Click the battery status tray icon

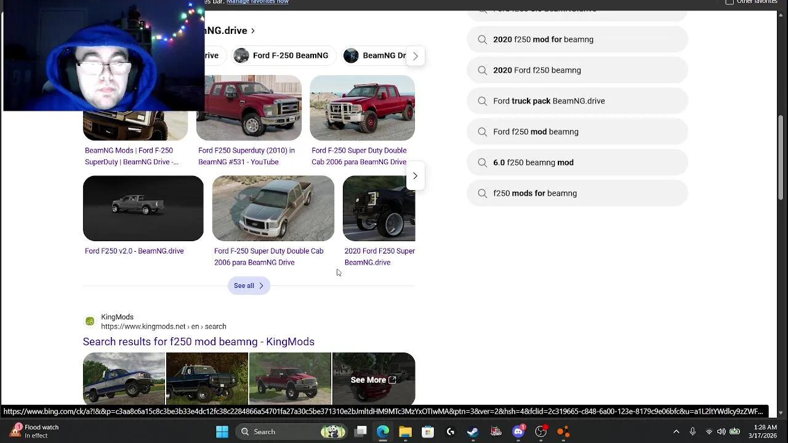734,432
